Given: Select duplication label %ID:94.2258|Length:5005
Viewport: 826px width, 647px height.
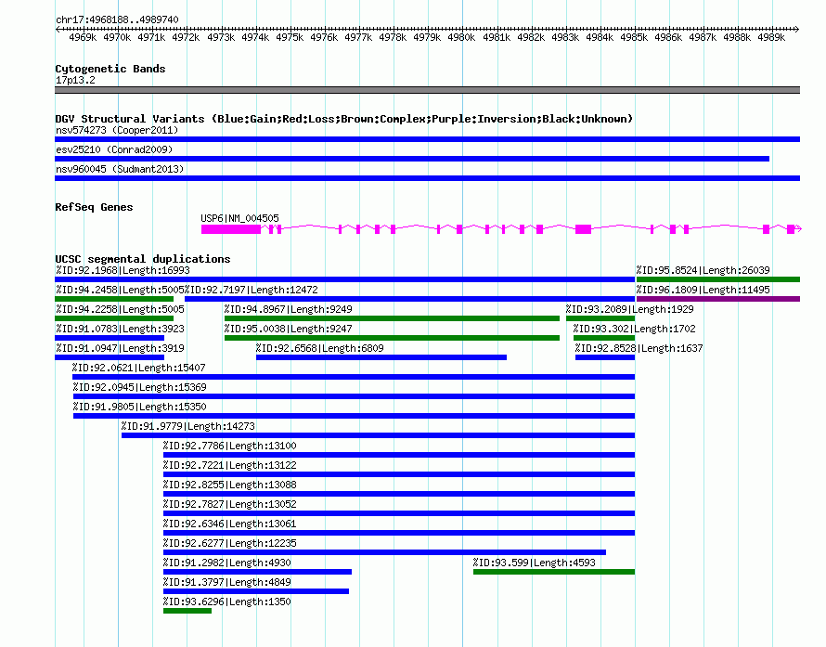Looking at the screenshot, I should [x=120, y=309].
